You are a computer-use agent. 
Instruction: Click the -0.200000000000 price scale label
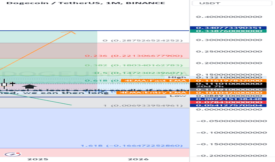(x=232, y=156)
